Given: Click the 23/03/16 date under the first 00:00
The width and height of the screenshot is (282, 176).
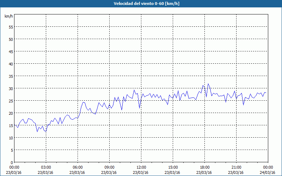Looking at the screenshot, I should (x=14, y=172).
